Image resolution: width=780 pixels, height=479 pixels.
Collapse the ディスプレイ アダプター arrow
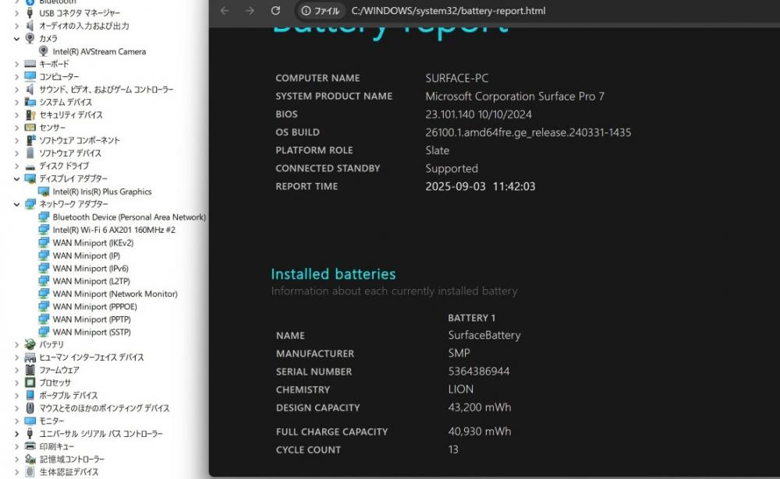click(x=16, y=178)
